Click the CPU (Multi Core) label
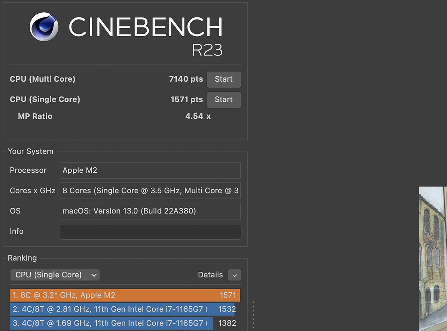This screenshot has width=447, height=331. pyautogui.click(x=43, y=79)
